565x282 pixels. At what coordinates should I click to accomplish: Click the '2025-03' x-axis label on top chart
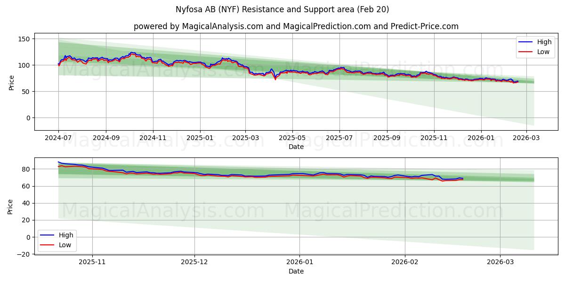245,139
